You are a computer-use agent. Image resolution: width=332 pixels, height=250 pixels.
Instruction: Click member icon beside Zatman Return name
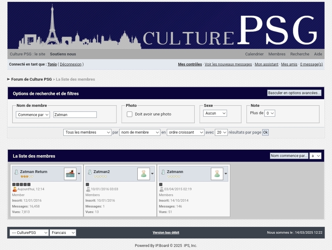pyautogui.click(x=16, y=172)
